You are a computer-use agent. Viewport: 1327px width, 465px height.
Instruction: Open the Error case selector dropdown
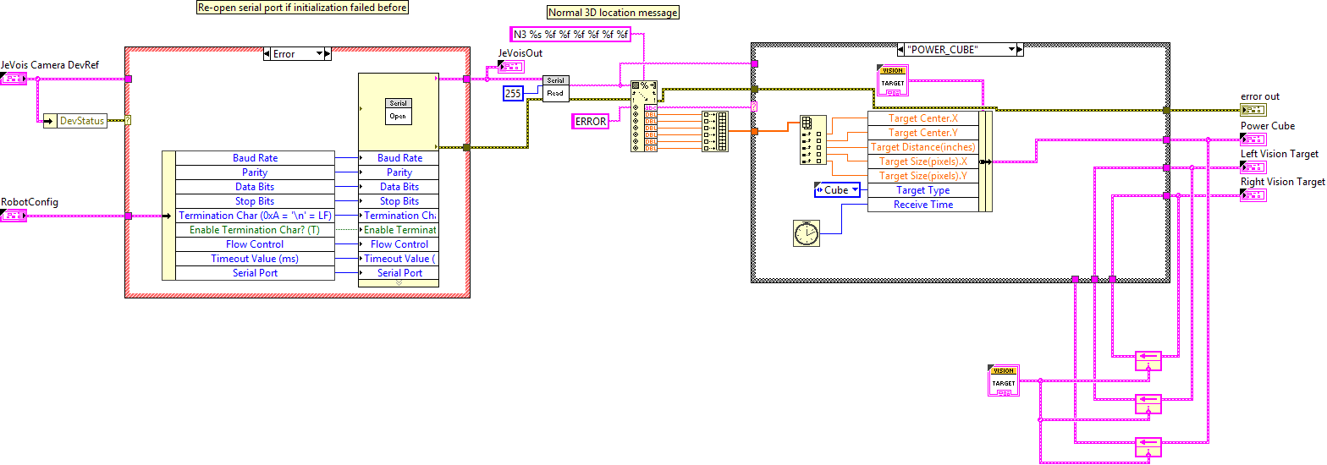[320, 54]
